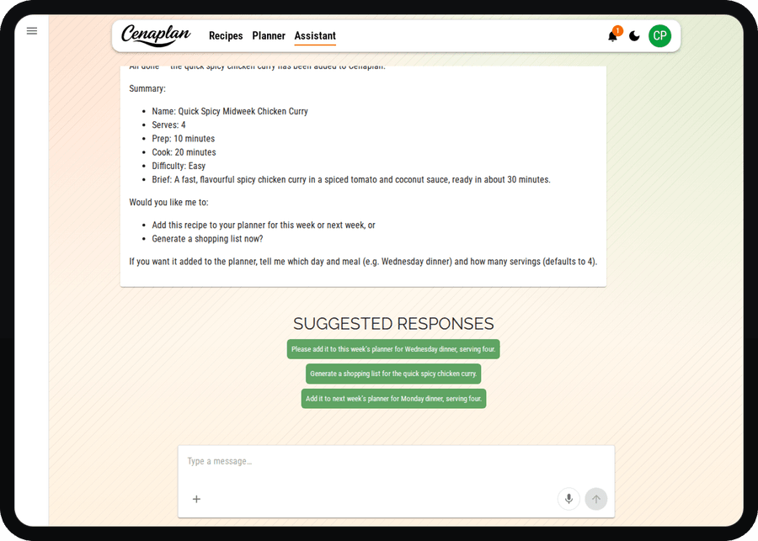Click 'Generate a shopping list now?' bullet

[x=207, y=239]
